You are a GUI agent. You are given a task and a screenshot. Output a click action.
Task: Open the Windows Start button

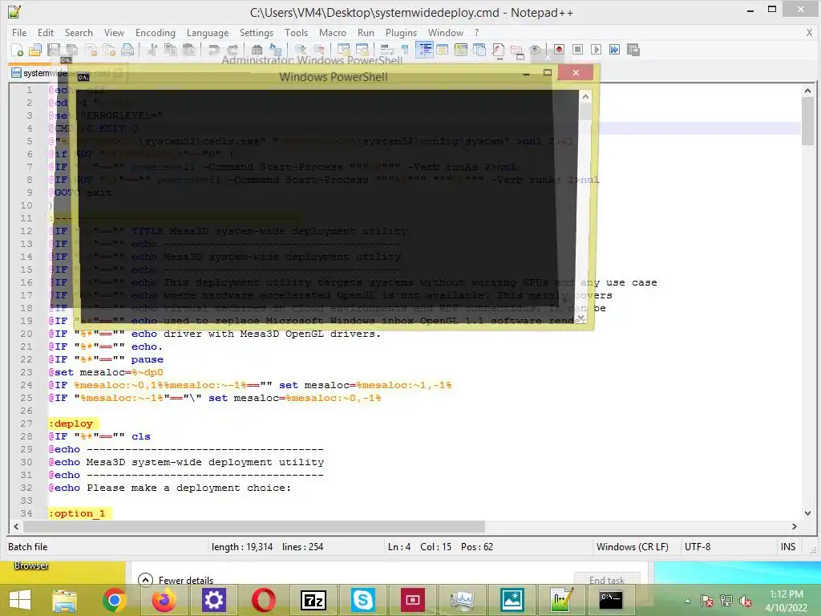[x=20, y=600]
